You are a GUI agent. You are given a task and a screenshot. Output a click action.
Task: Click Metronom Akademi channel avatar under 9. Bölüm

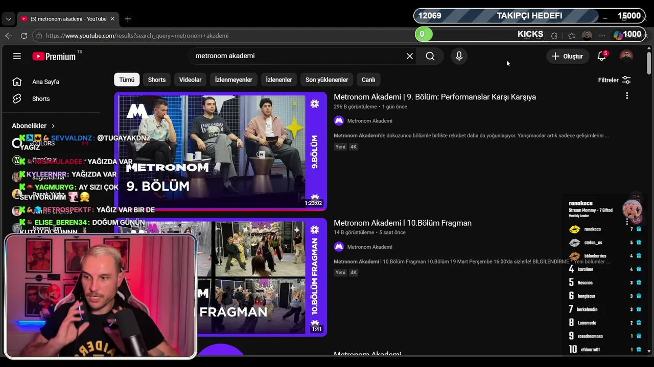pyautogui.click(x=339, y=121)
